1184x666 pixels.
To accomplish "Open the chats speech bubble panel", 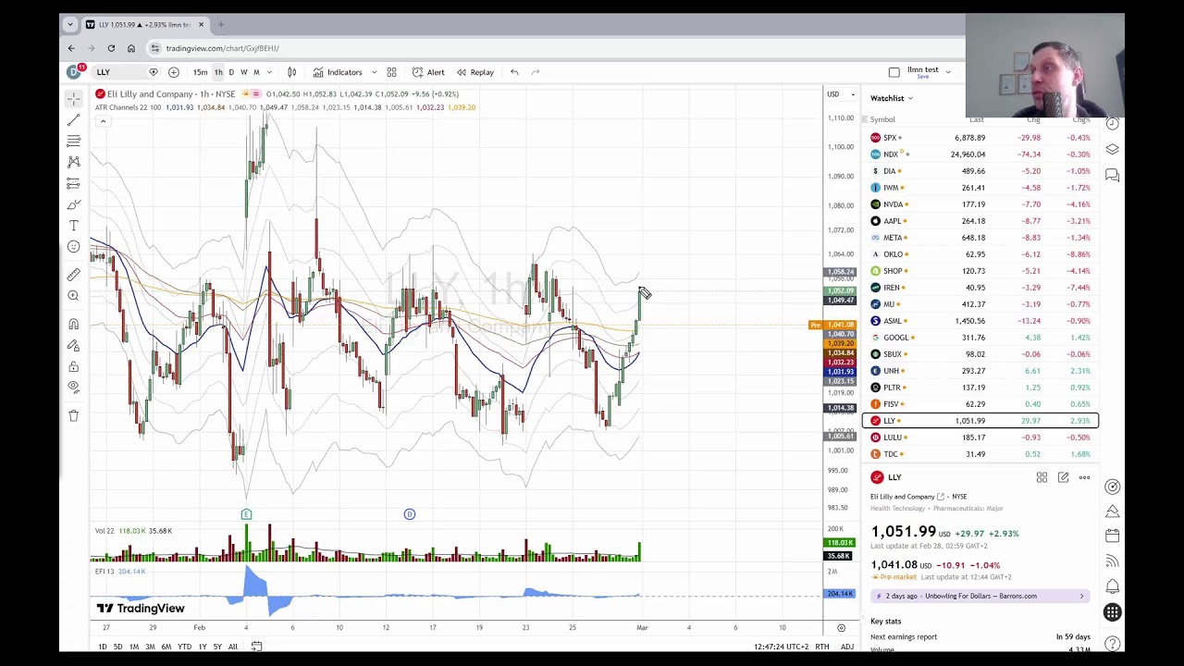I will pos(1113,175).
